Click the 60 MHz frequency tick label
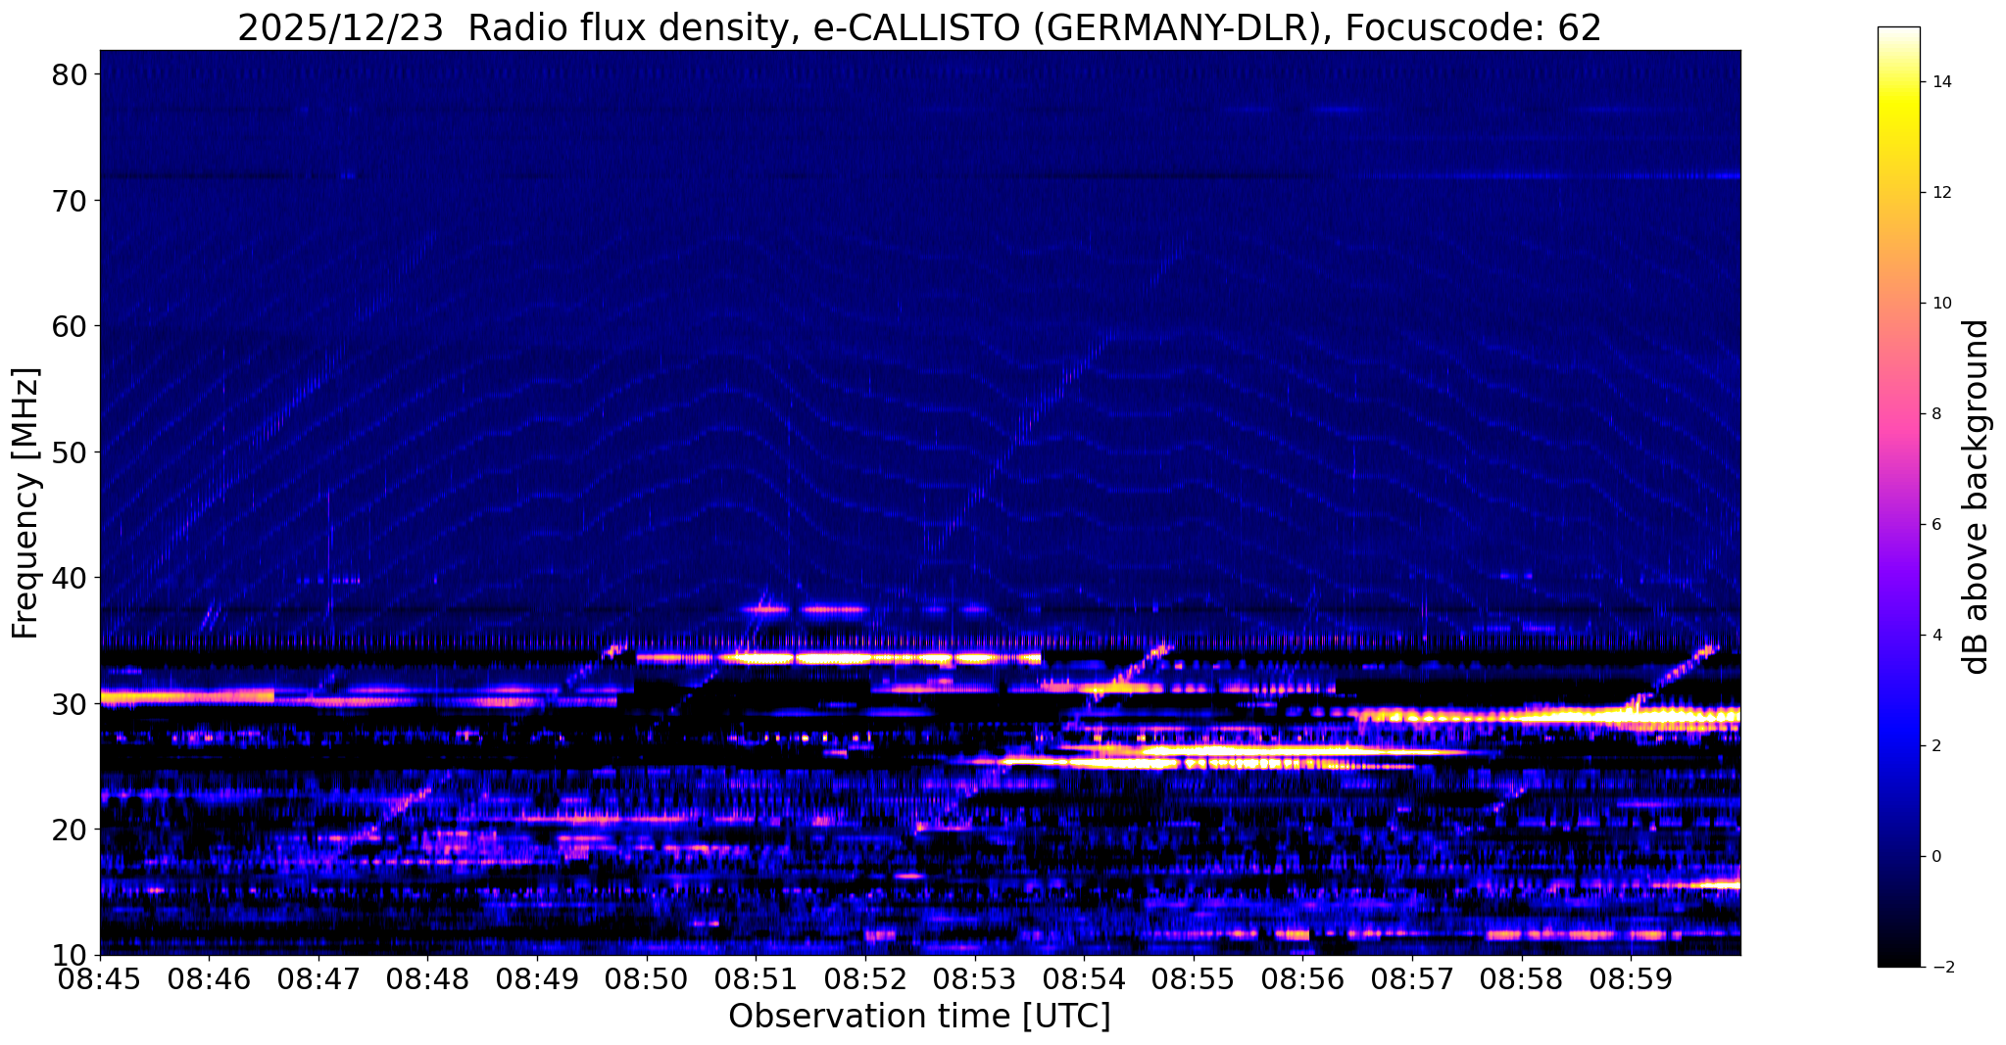 click(x=71, y=326)
